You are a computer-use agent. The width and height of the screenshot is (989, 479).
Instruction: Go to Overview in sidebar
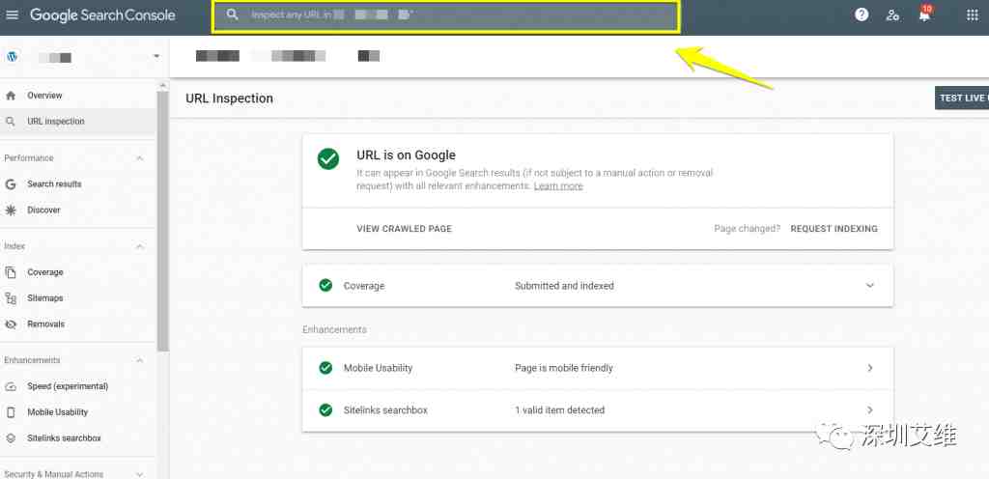click(44, 96)
